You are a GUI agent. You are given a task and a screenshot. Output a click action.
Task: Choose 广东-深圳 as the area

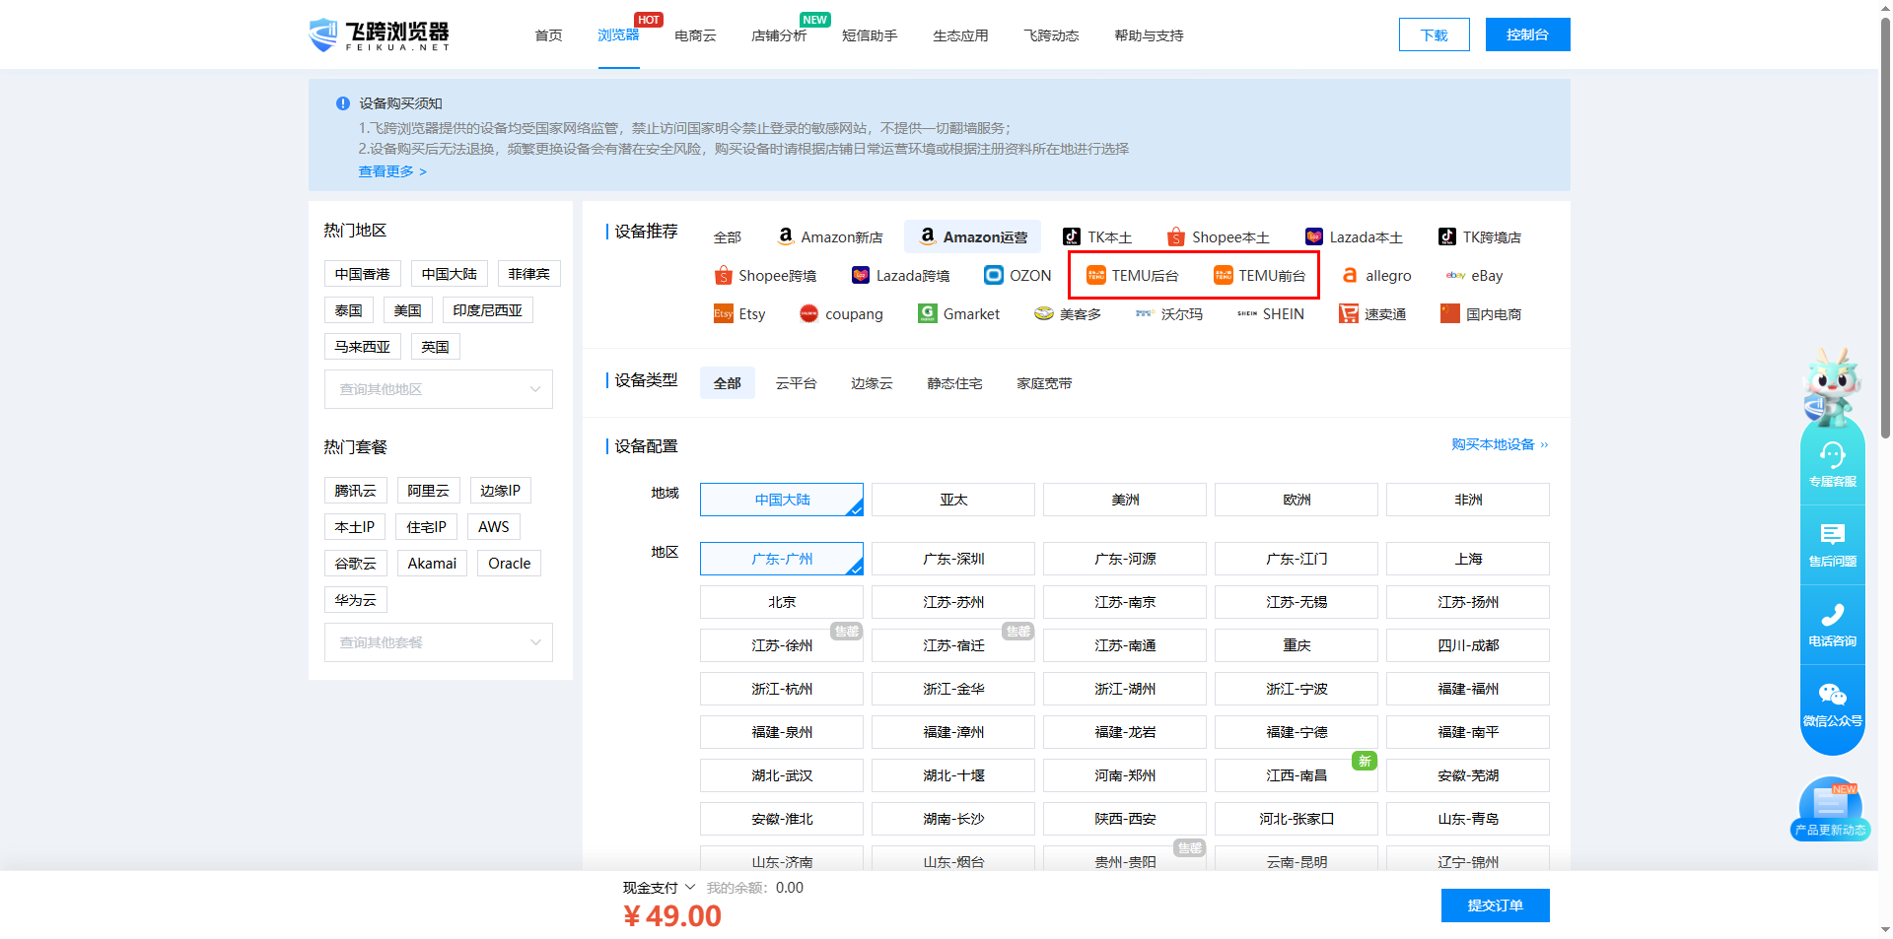(952, 559)
